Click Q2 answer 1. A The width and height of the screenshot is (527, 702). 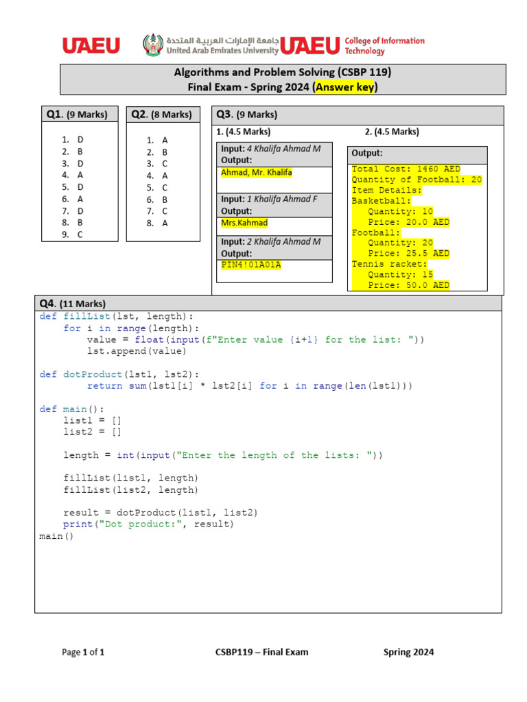point(157,140)
